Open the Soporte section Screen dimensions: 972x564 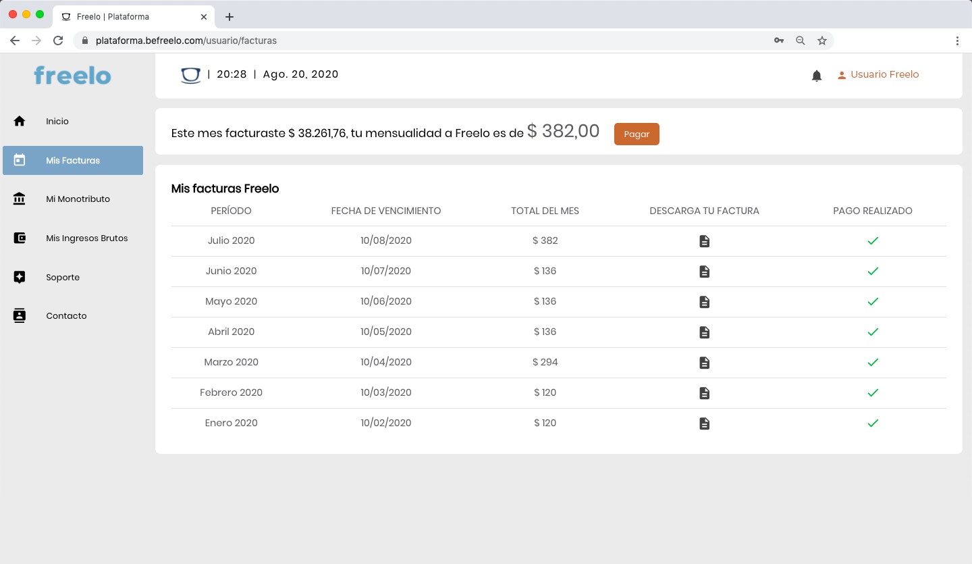point(73,277)
